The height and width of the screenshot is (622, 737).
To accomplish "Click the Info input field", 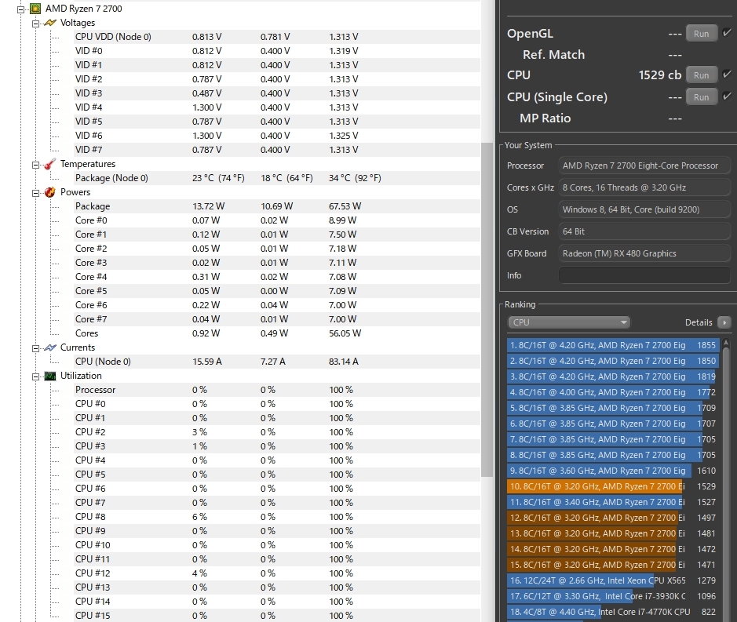I will click(644, 275).
